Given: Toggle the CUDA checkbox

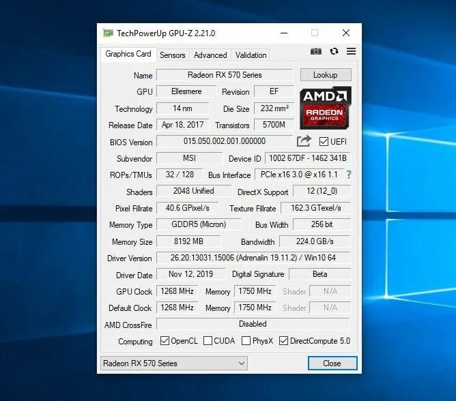Looking at the screenshot, I should 208,340.
